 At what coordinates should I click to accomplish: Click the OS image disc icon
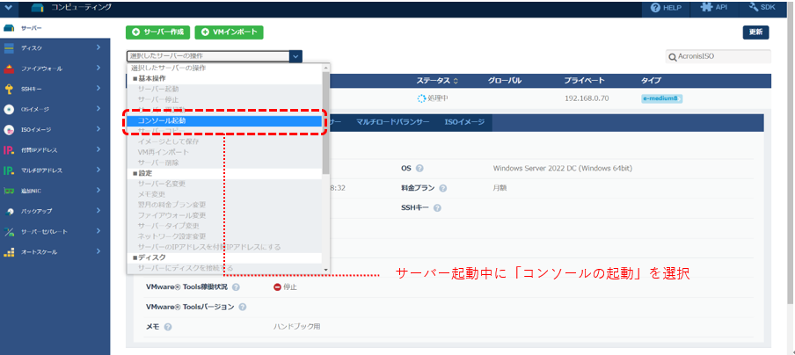point(9,109)
